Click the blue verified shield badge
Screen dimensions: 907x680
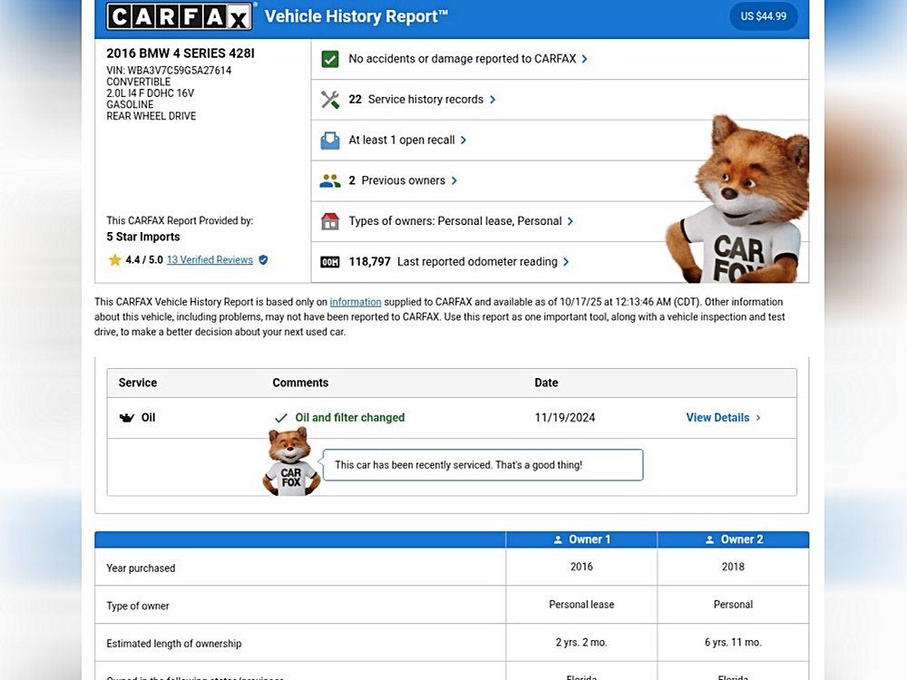[263, 260]
